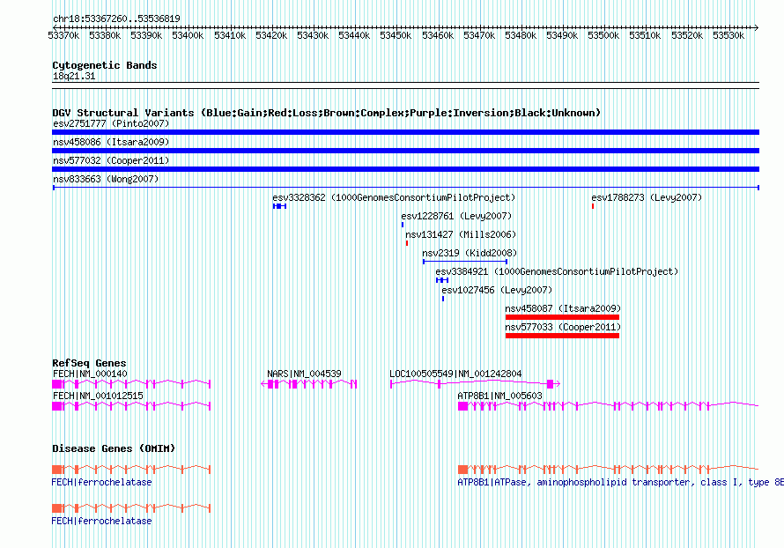784x548 pixels.
Task: Open the NARS|NM_004539 label
Action: pos(304,374)
